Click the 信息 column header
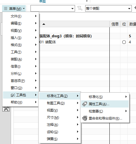Viewport: 136px width, 144px height. point(115,24)
